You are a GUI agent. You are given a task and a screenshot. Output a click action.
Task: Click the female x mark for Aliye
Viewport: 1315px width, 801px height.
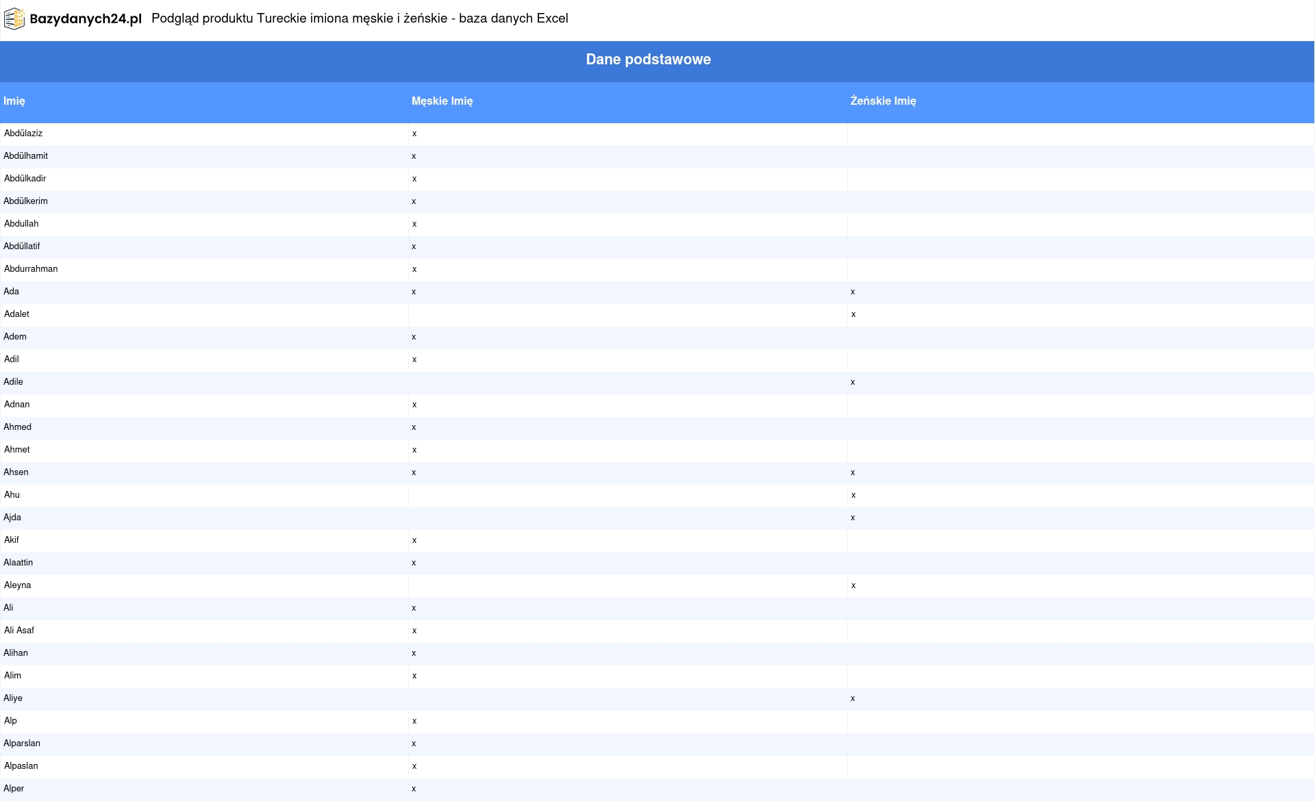tap(853, 698)
